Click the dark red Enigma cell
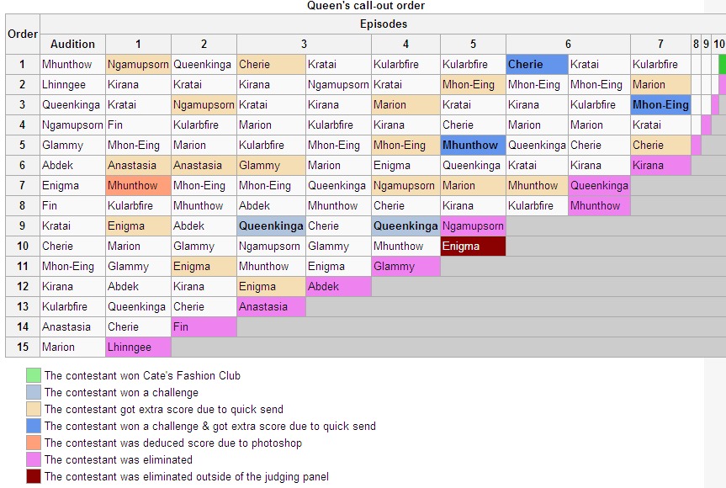The width and height of the screenshot is (726, 488). pyautogui.click(x=473, y=246)
